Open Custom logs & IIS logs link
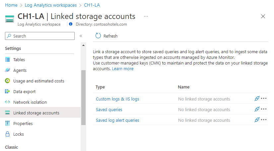 pyautogui.click(x=117, y=99)
